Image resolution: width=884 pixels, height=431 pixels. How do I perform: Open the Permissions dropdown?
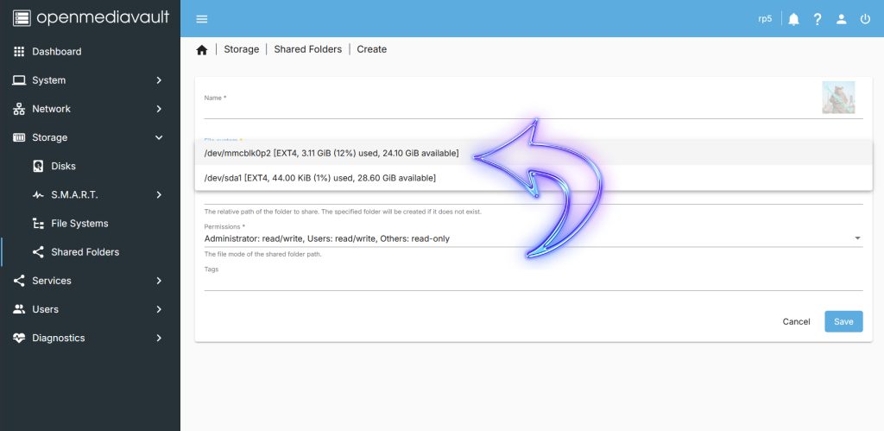[533, 238]
